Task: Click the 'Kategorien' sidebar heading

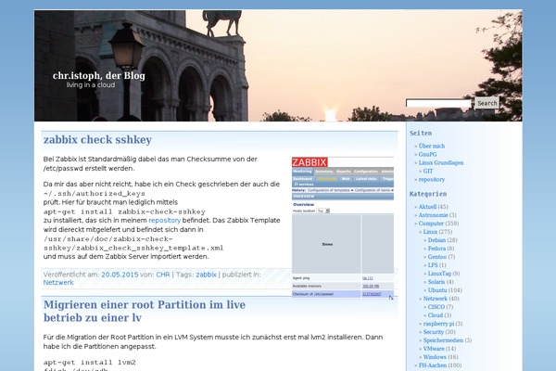Action: click(x=428, y=194)
